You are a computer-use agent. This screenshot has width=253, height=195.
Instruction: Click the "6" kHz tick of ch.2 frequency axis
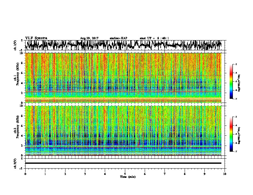pos(22,126)
